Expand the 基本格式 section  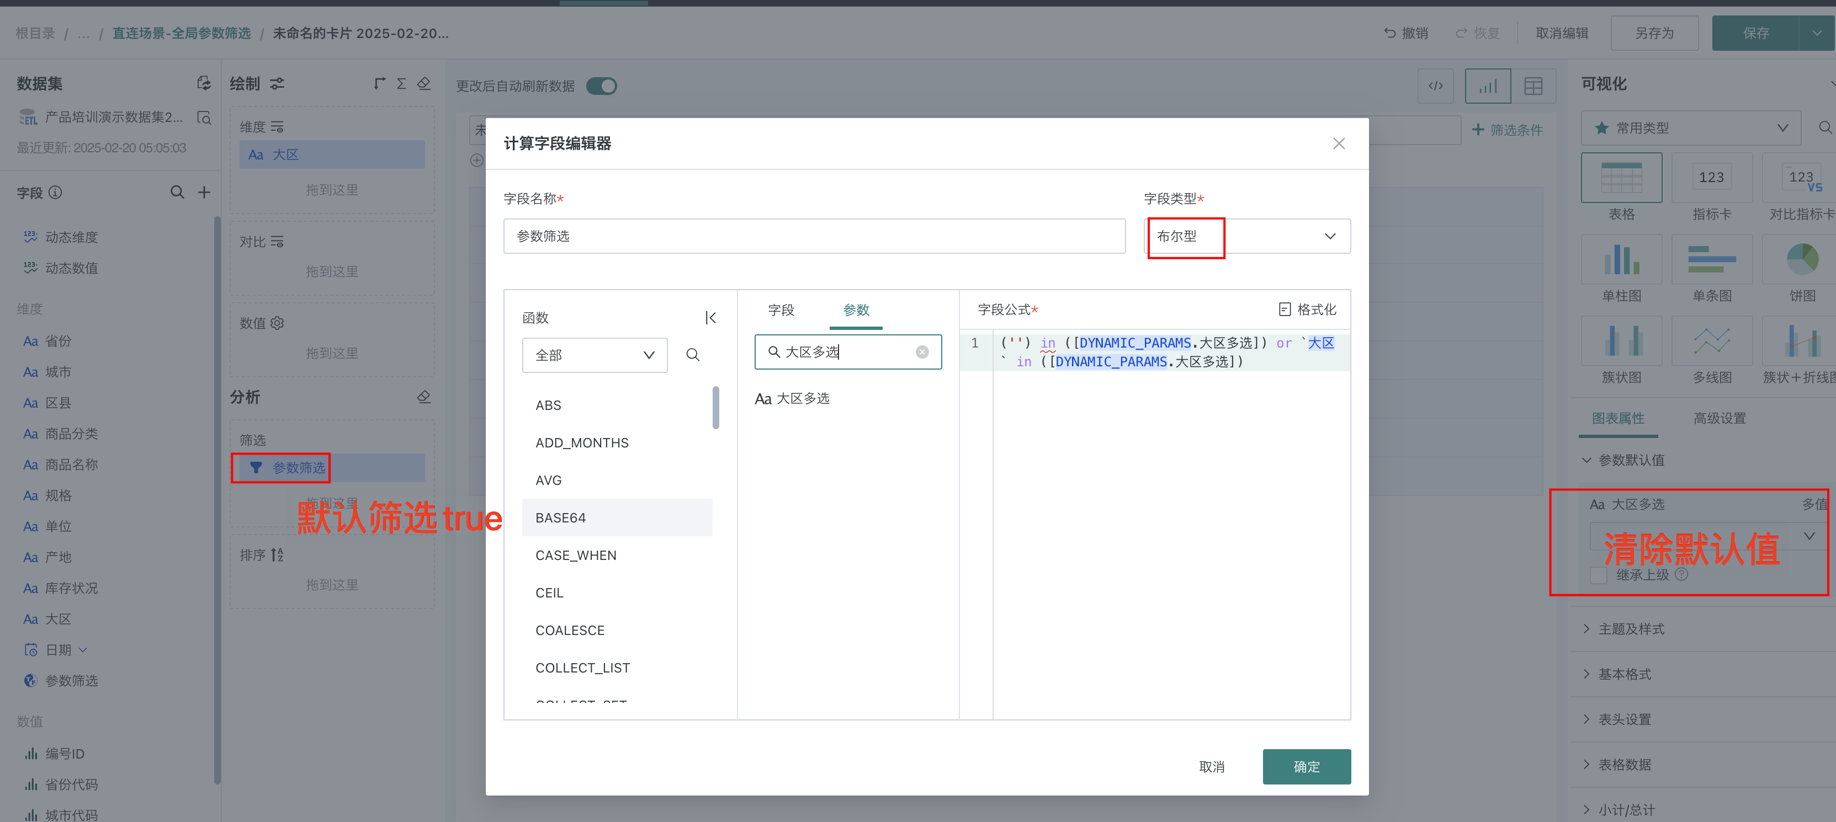[x=1586, y=674]
